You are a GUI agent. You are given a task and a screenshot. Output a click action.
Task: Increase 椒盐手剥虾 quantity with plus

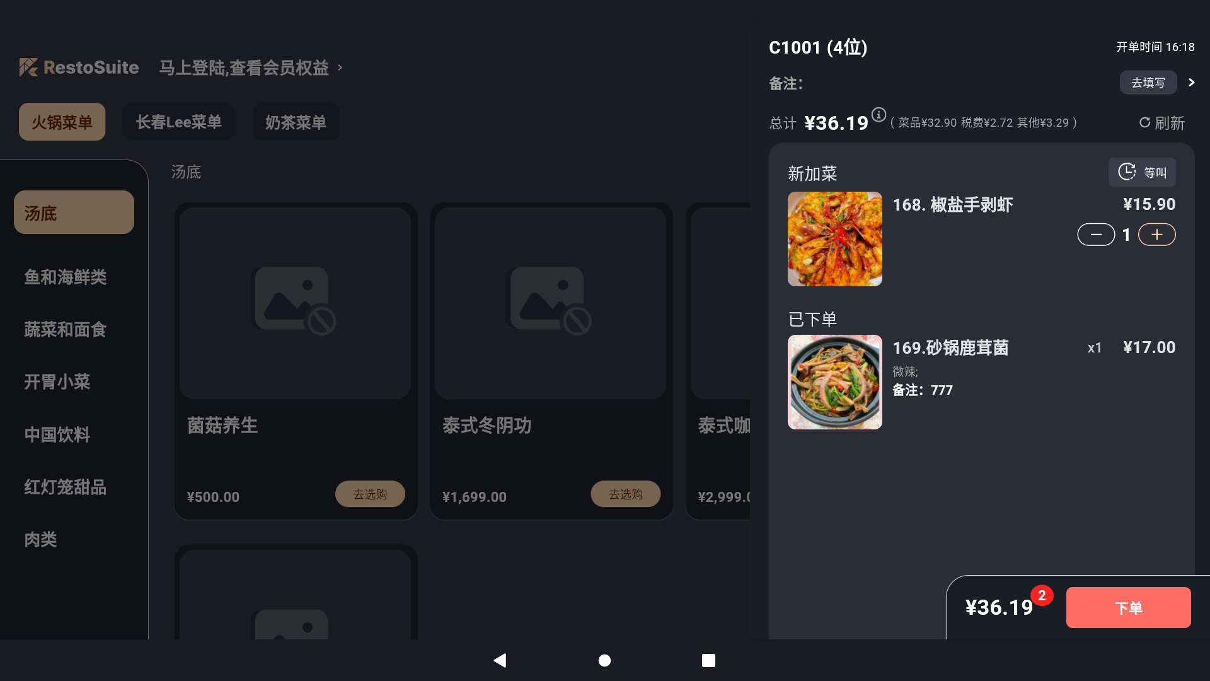point(1157,235)
